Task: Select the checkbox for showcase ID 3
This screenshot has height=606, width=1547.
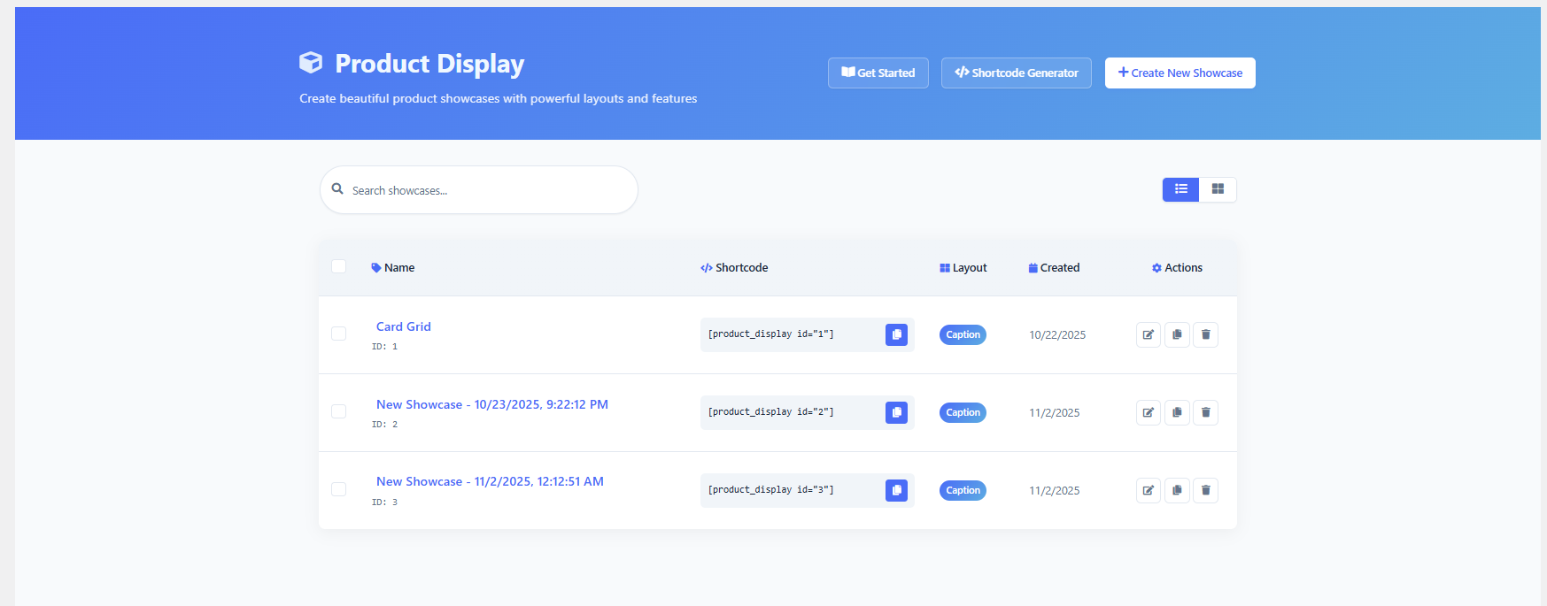Action: [338, 489]
